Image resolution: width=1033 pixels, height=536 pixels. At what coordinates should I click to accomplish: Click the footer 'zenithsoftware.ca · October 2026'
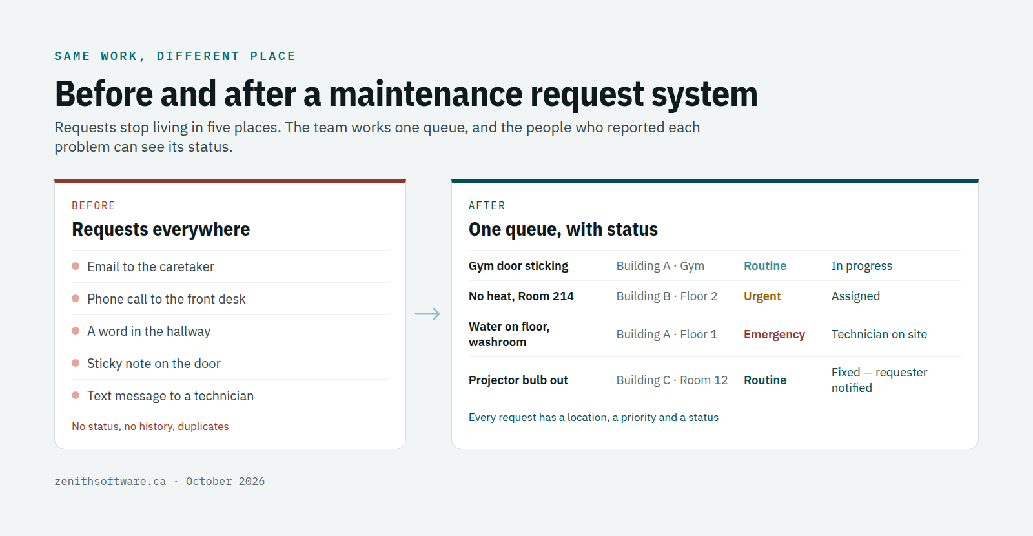[x=159, y=481]
